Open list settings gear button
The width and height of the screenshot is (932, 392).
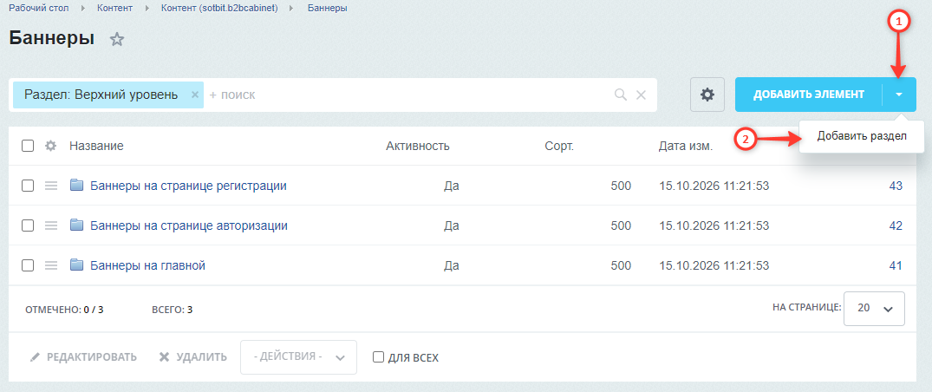[707, 95]
